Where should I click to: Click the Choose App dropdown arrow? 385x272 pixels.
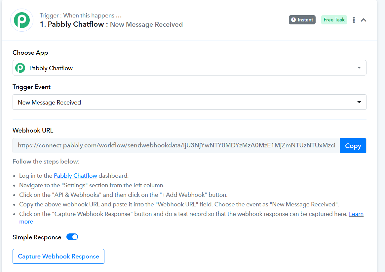click(x=359, y=68)
